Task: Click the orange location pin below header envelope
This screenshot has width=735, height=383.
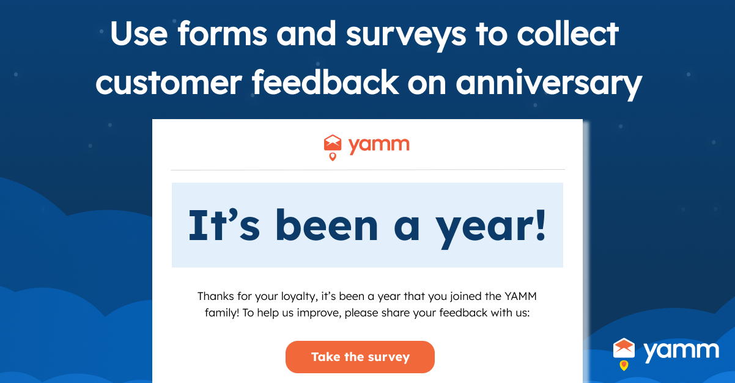Action: [332, 157]
